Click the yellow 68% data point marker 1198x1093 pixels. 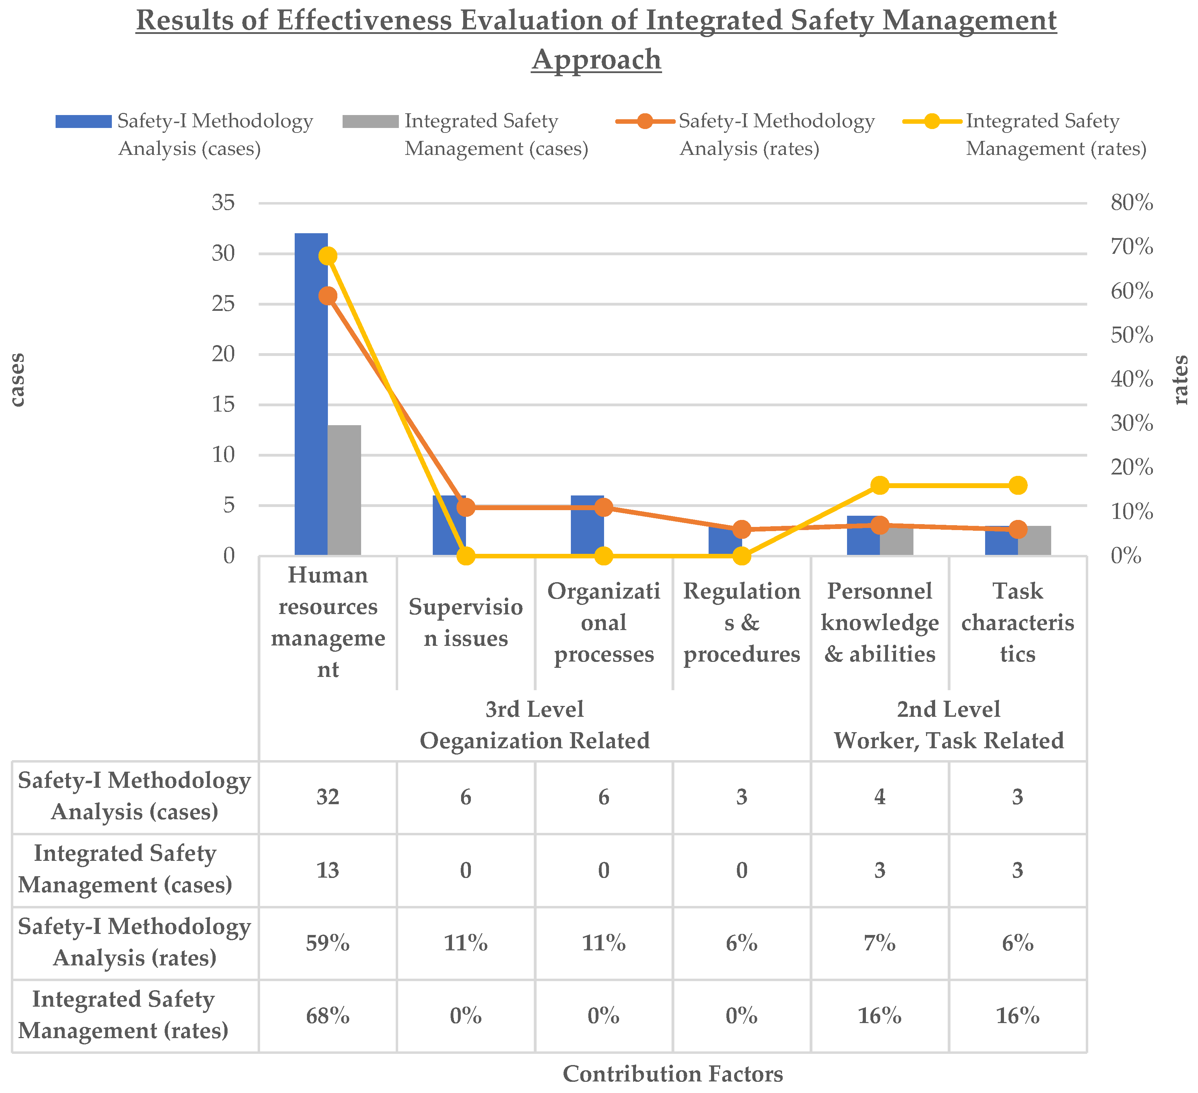point(328,256)
